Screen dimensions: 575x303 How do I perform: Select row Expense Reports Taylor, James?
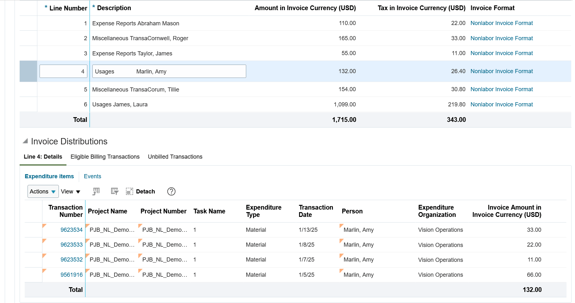pyautogui.click(x=295, y=53)
